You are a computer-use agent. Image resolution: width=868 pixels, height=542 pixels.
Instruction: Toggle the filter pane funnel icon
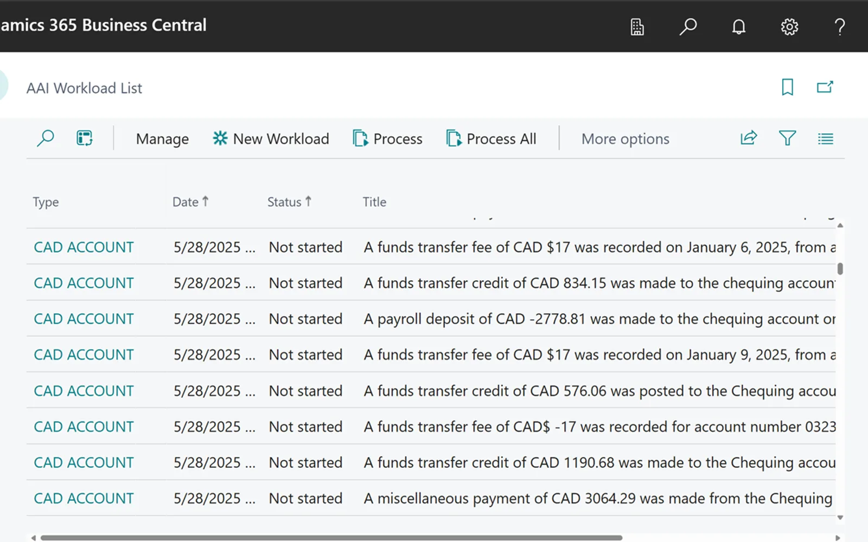787,138
